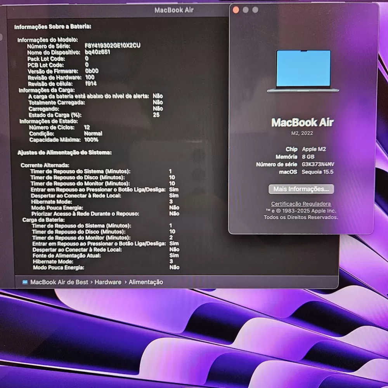The height and width of the screenshot is (388, 388).
Task: Click Estado da Carga value 25
Action: 156,115
